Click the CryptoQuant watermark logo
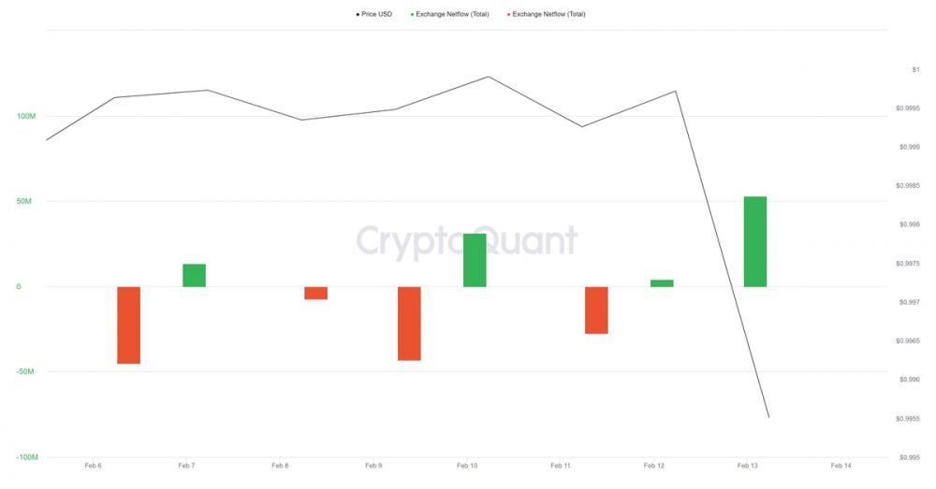This screenshot has height=489, width=936. click(x=467, y=241)
